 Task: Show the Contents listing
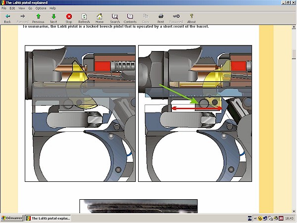[130, 18]
